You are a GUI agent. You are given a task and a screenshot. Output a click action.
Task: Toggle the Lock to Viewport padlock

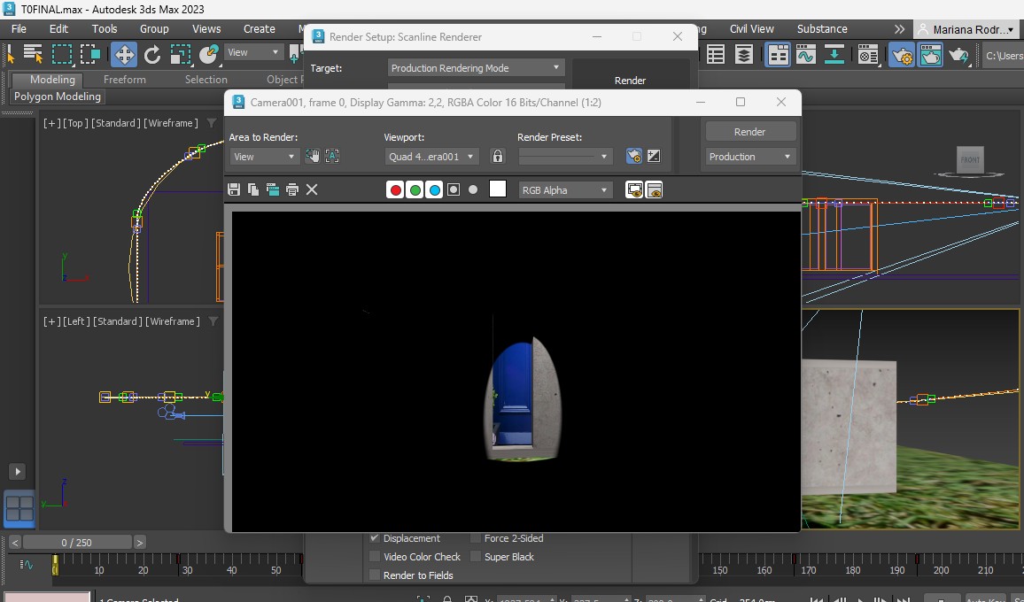point(498,156)
